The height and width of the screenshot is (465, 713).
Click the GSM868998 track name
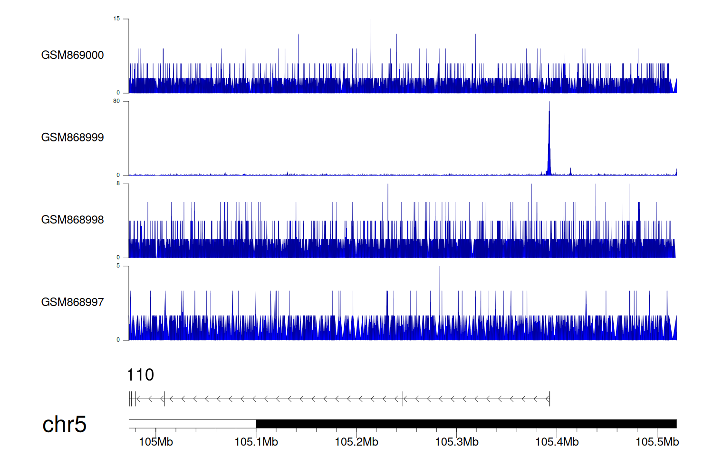(x=72, y=220)
